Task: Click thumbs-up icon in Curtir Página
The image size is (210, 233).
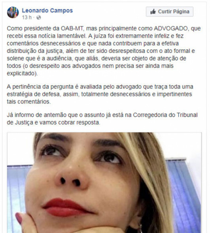Action: click(153, 11)
